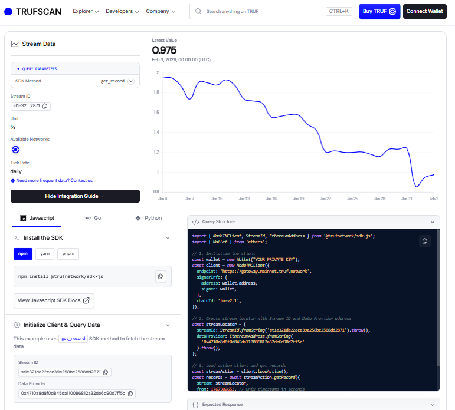Click the Feb 3, 2026 timestamp text
Viewport: 455px width, 410px height.
181,59
